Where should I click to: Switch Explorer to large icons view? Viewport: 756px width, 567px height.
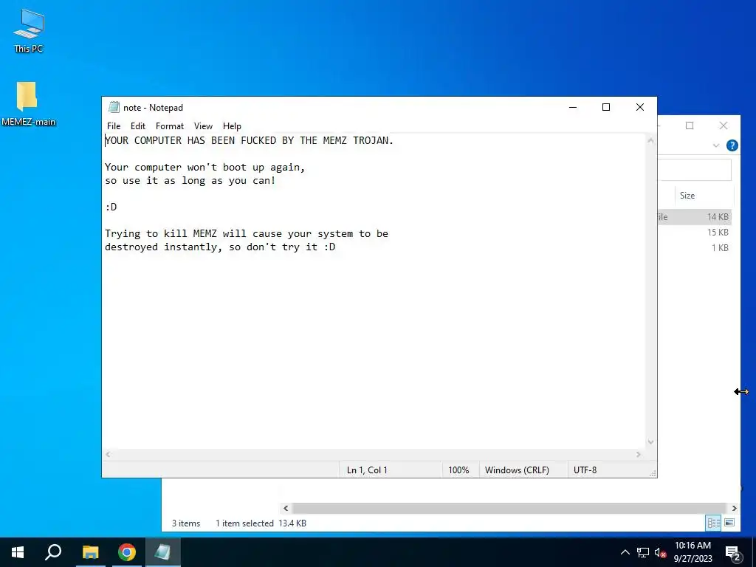[729, 523]
